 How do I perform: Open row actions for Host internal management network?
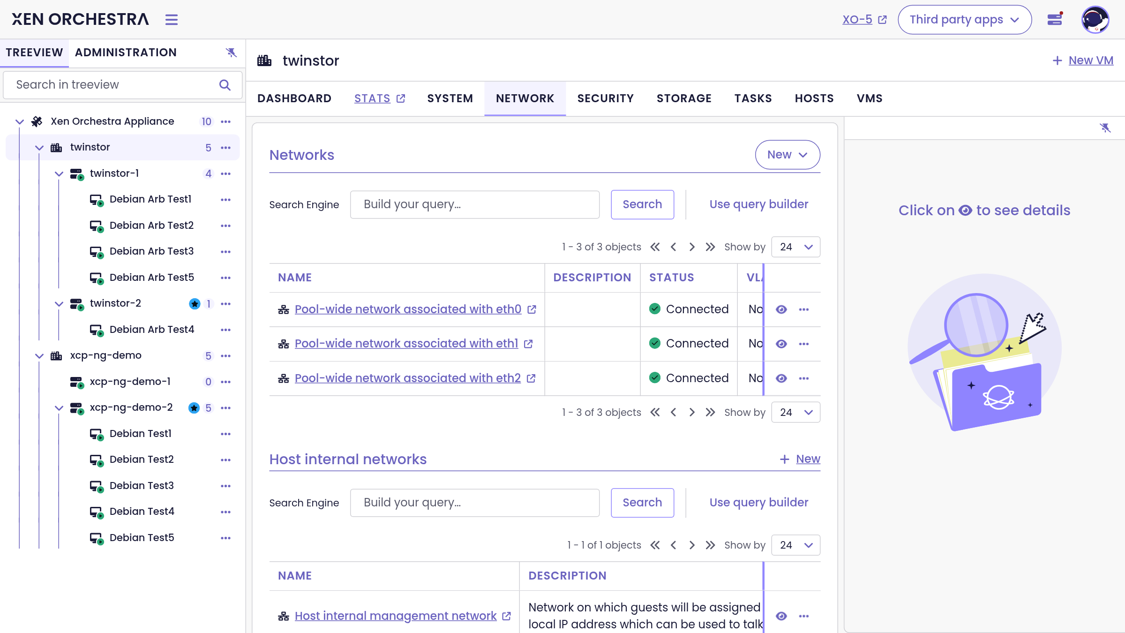[x=804, y=616]
